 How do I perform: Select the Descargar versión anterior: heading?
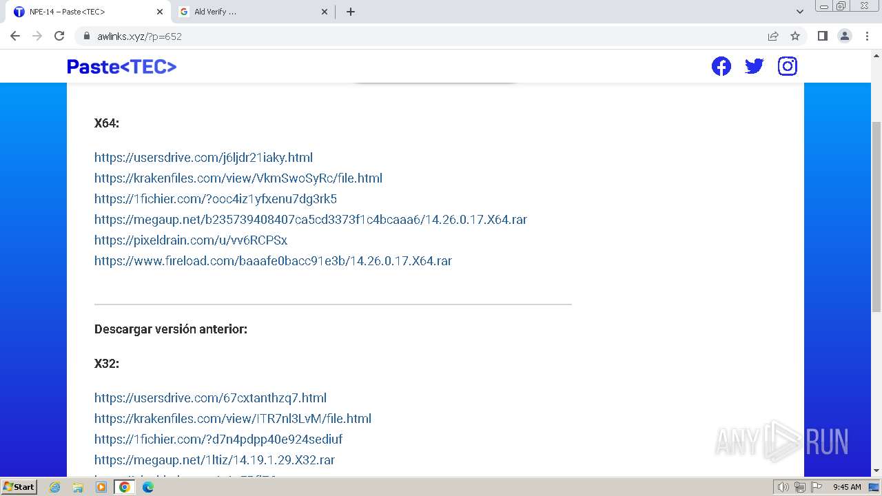[x=171, y=329]
